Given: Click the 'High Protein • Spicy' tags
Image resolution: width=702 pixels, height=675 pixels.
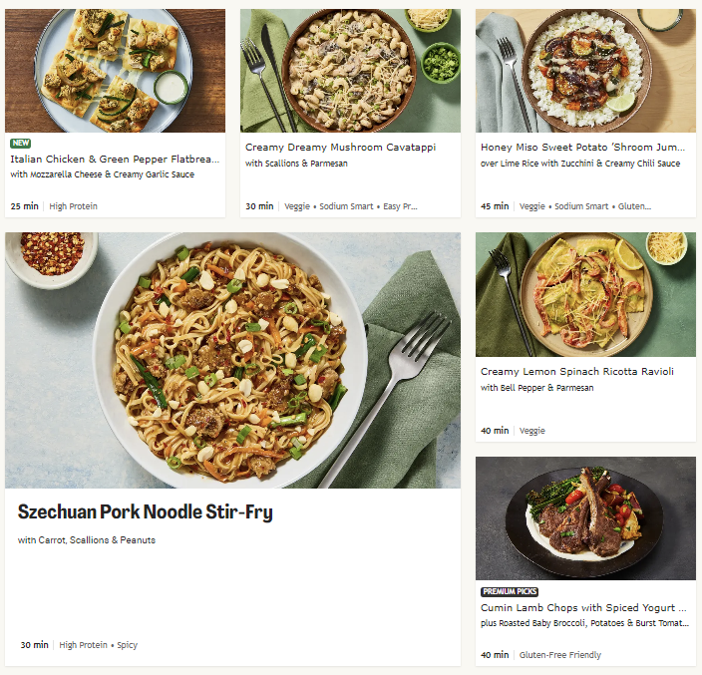Looking at the screenshot, I should click(x=98, y=645).
